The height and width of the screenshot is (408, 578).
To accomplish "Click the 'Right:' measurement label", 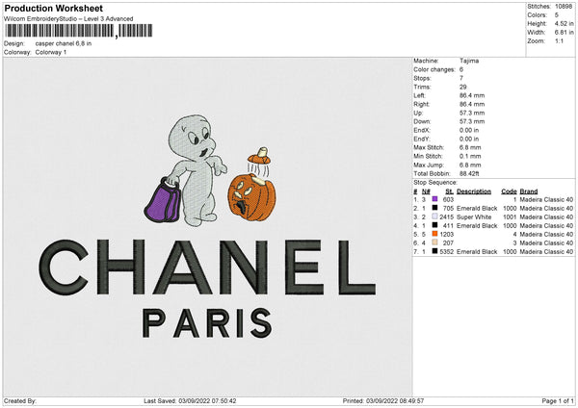I will [x=421, y=104].
